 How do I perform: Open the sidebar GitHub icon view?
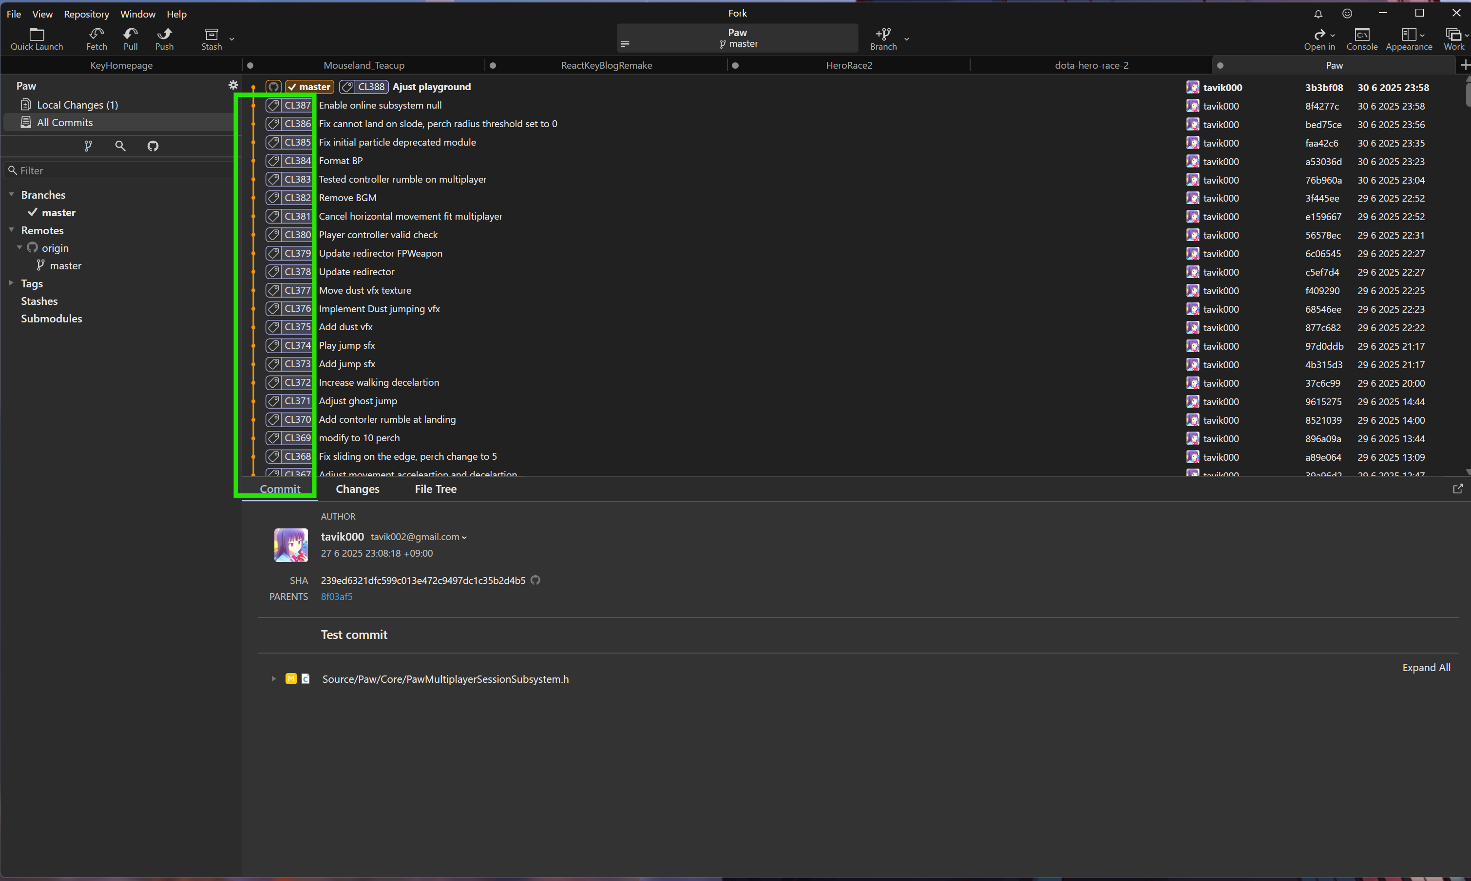pos(153,146)
